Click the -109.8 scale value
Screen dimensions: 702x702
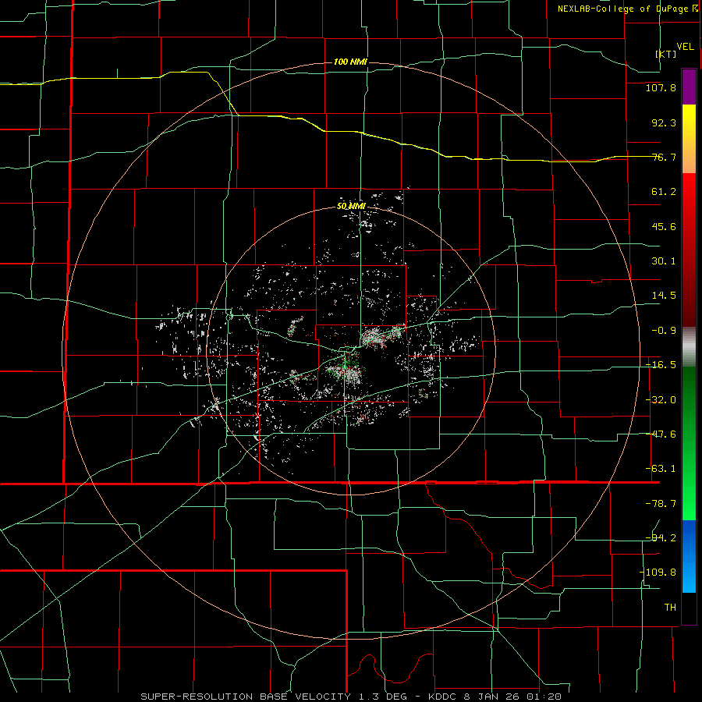(x=658, y=573)
